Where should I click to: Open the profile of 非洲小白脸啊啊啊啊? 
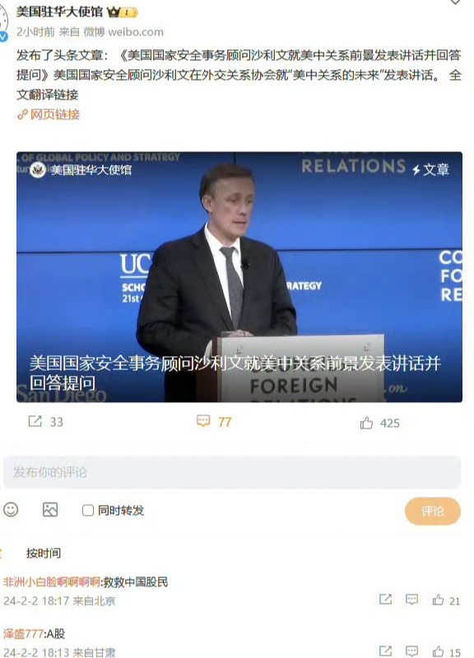click(51, 582)
